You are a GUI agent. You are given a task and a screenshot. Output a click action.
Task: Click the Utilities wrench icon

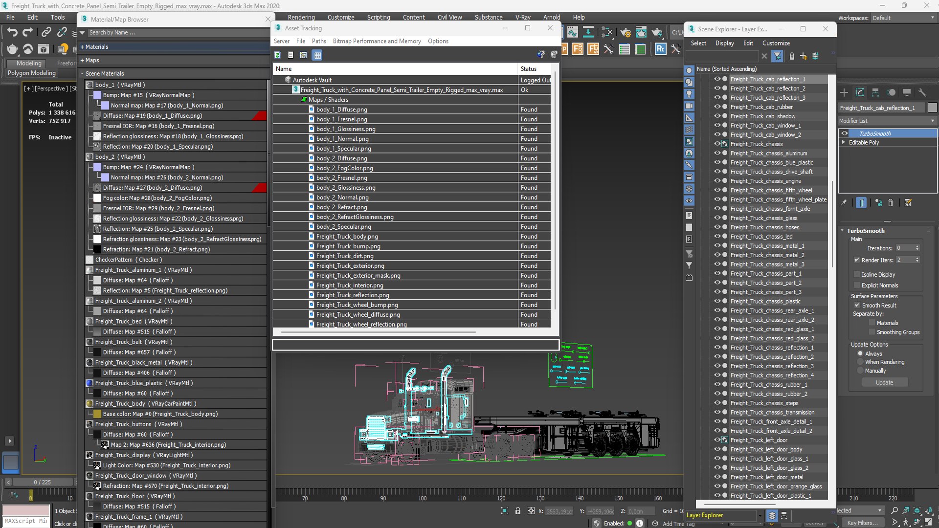pyautogui.click(x=922, y=92)
